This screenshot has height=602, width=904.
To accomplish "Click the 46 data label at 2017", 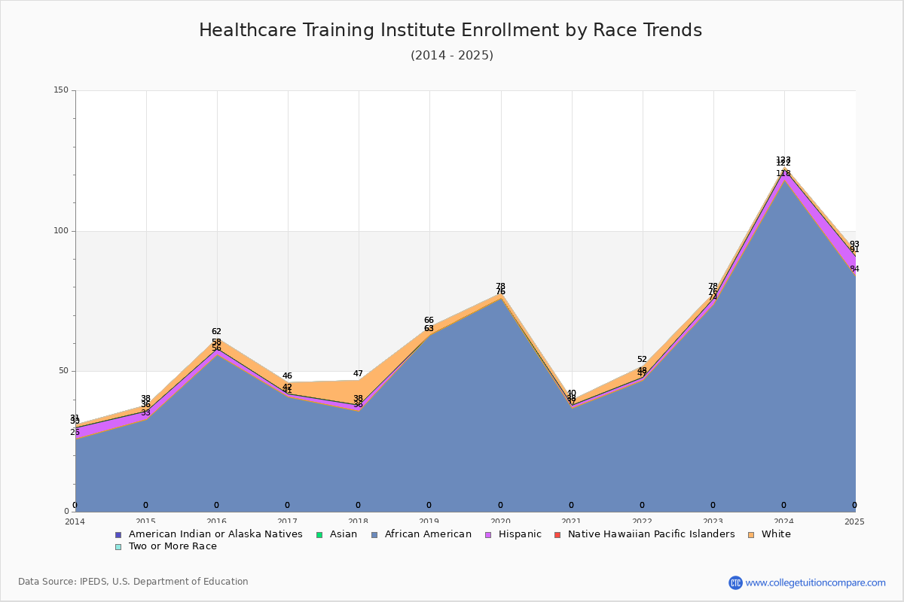I will (287, 375).
